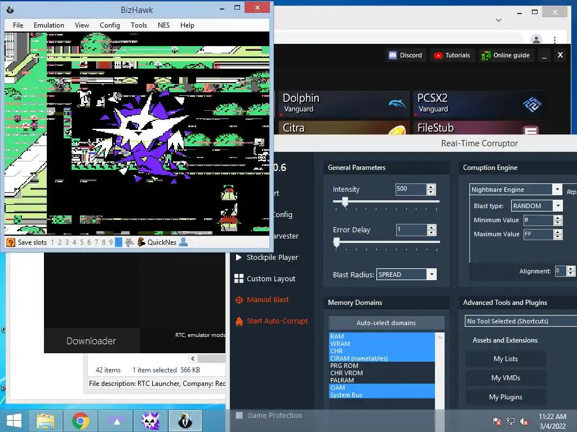Click the Manual Blast crosshair icon
Viewport: 577px width, 432px height.
tap(239, 300)
